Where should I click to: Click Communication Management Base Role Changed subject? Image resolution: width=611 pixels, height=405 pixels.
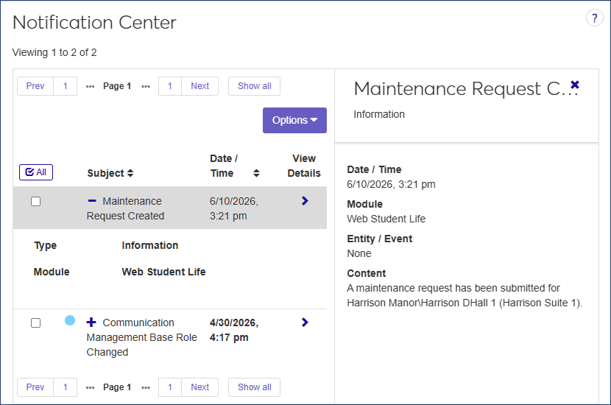[x=142, y=337]
